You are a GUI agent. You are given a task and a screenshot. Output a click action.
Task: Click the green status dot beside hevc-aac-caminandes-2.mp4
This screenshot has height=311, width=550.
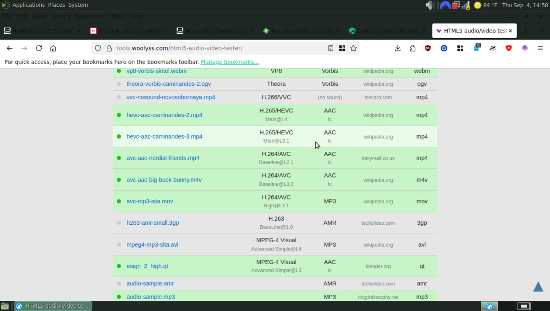click(x=119, y=115)
